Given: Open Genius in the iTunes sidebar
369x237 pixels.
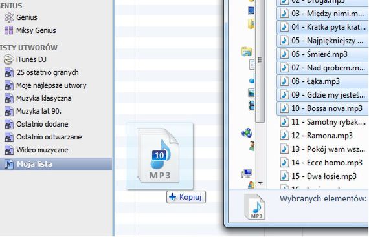Looking at the screenshot, I should (27, 17).
